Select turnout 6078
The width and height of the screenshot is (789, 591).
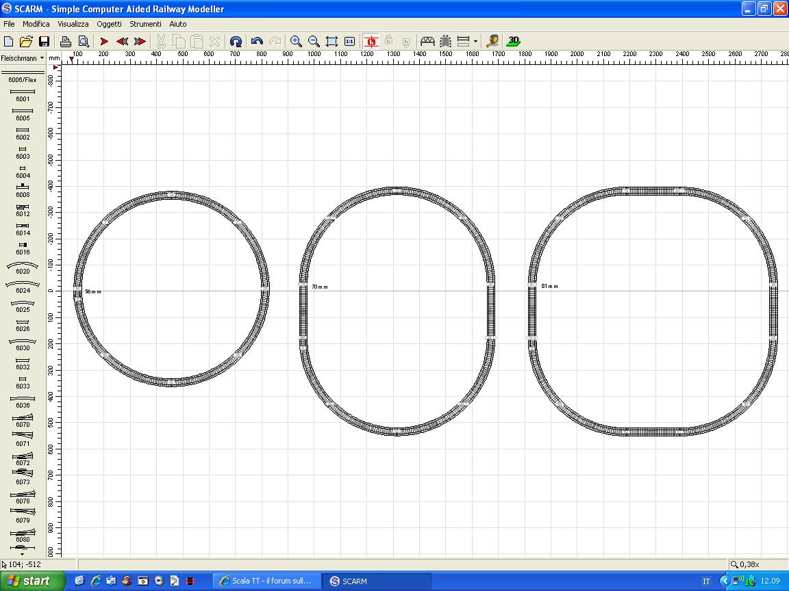[x=23, y=497]
